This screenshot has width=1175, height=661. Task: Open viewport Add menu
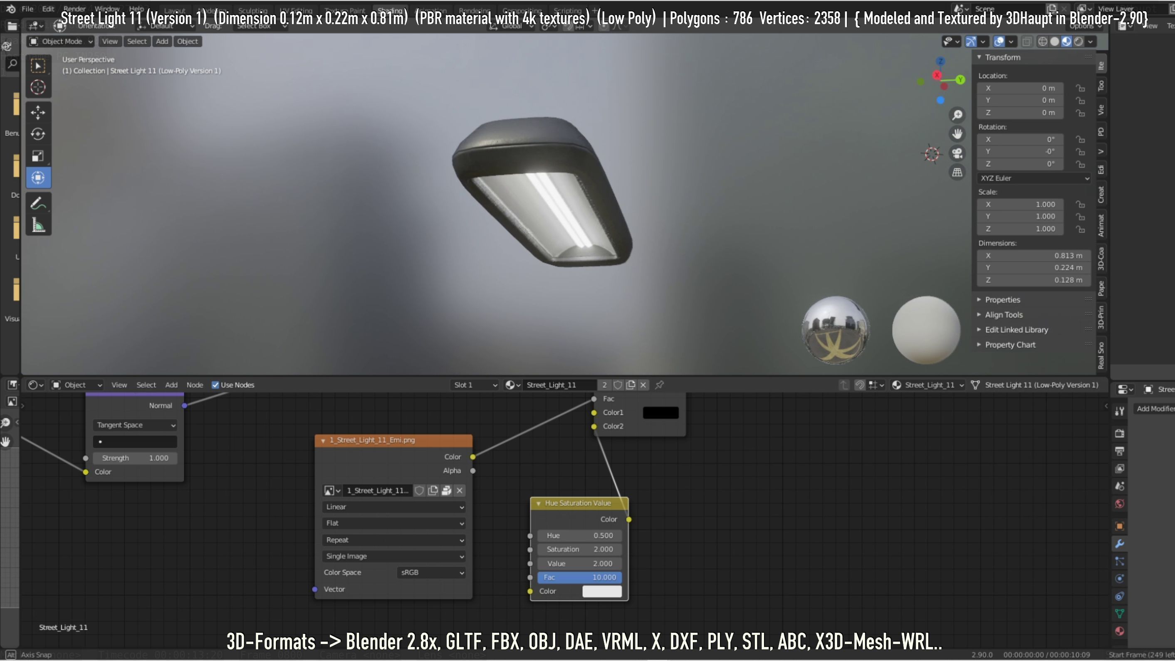pyautogui.click(x=162, y=42)
